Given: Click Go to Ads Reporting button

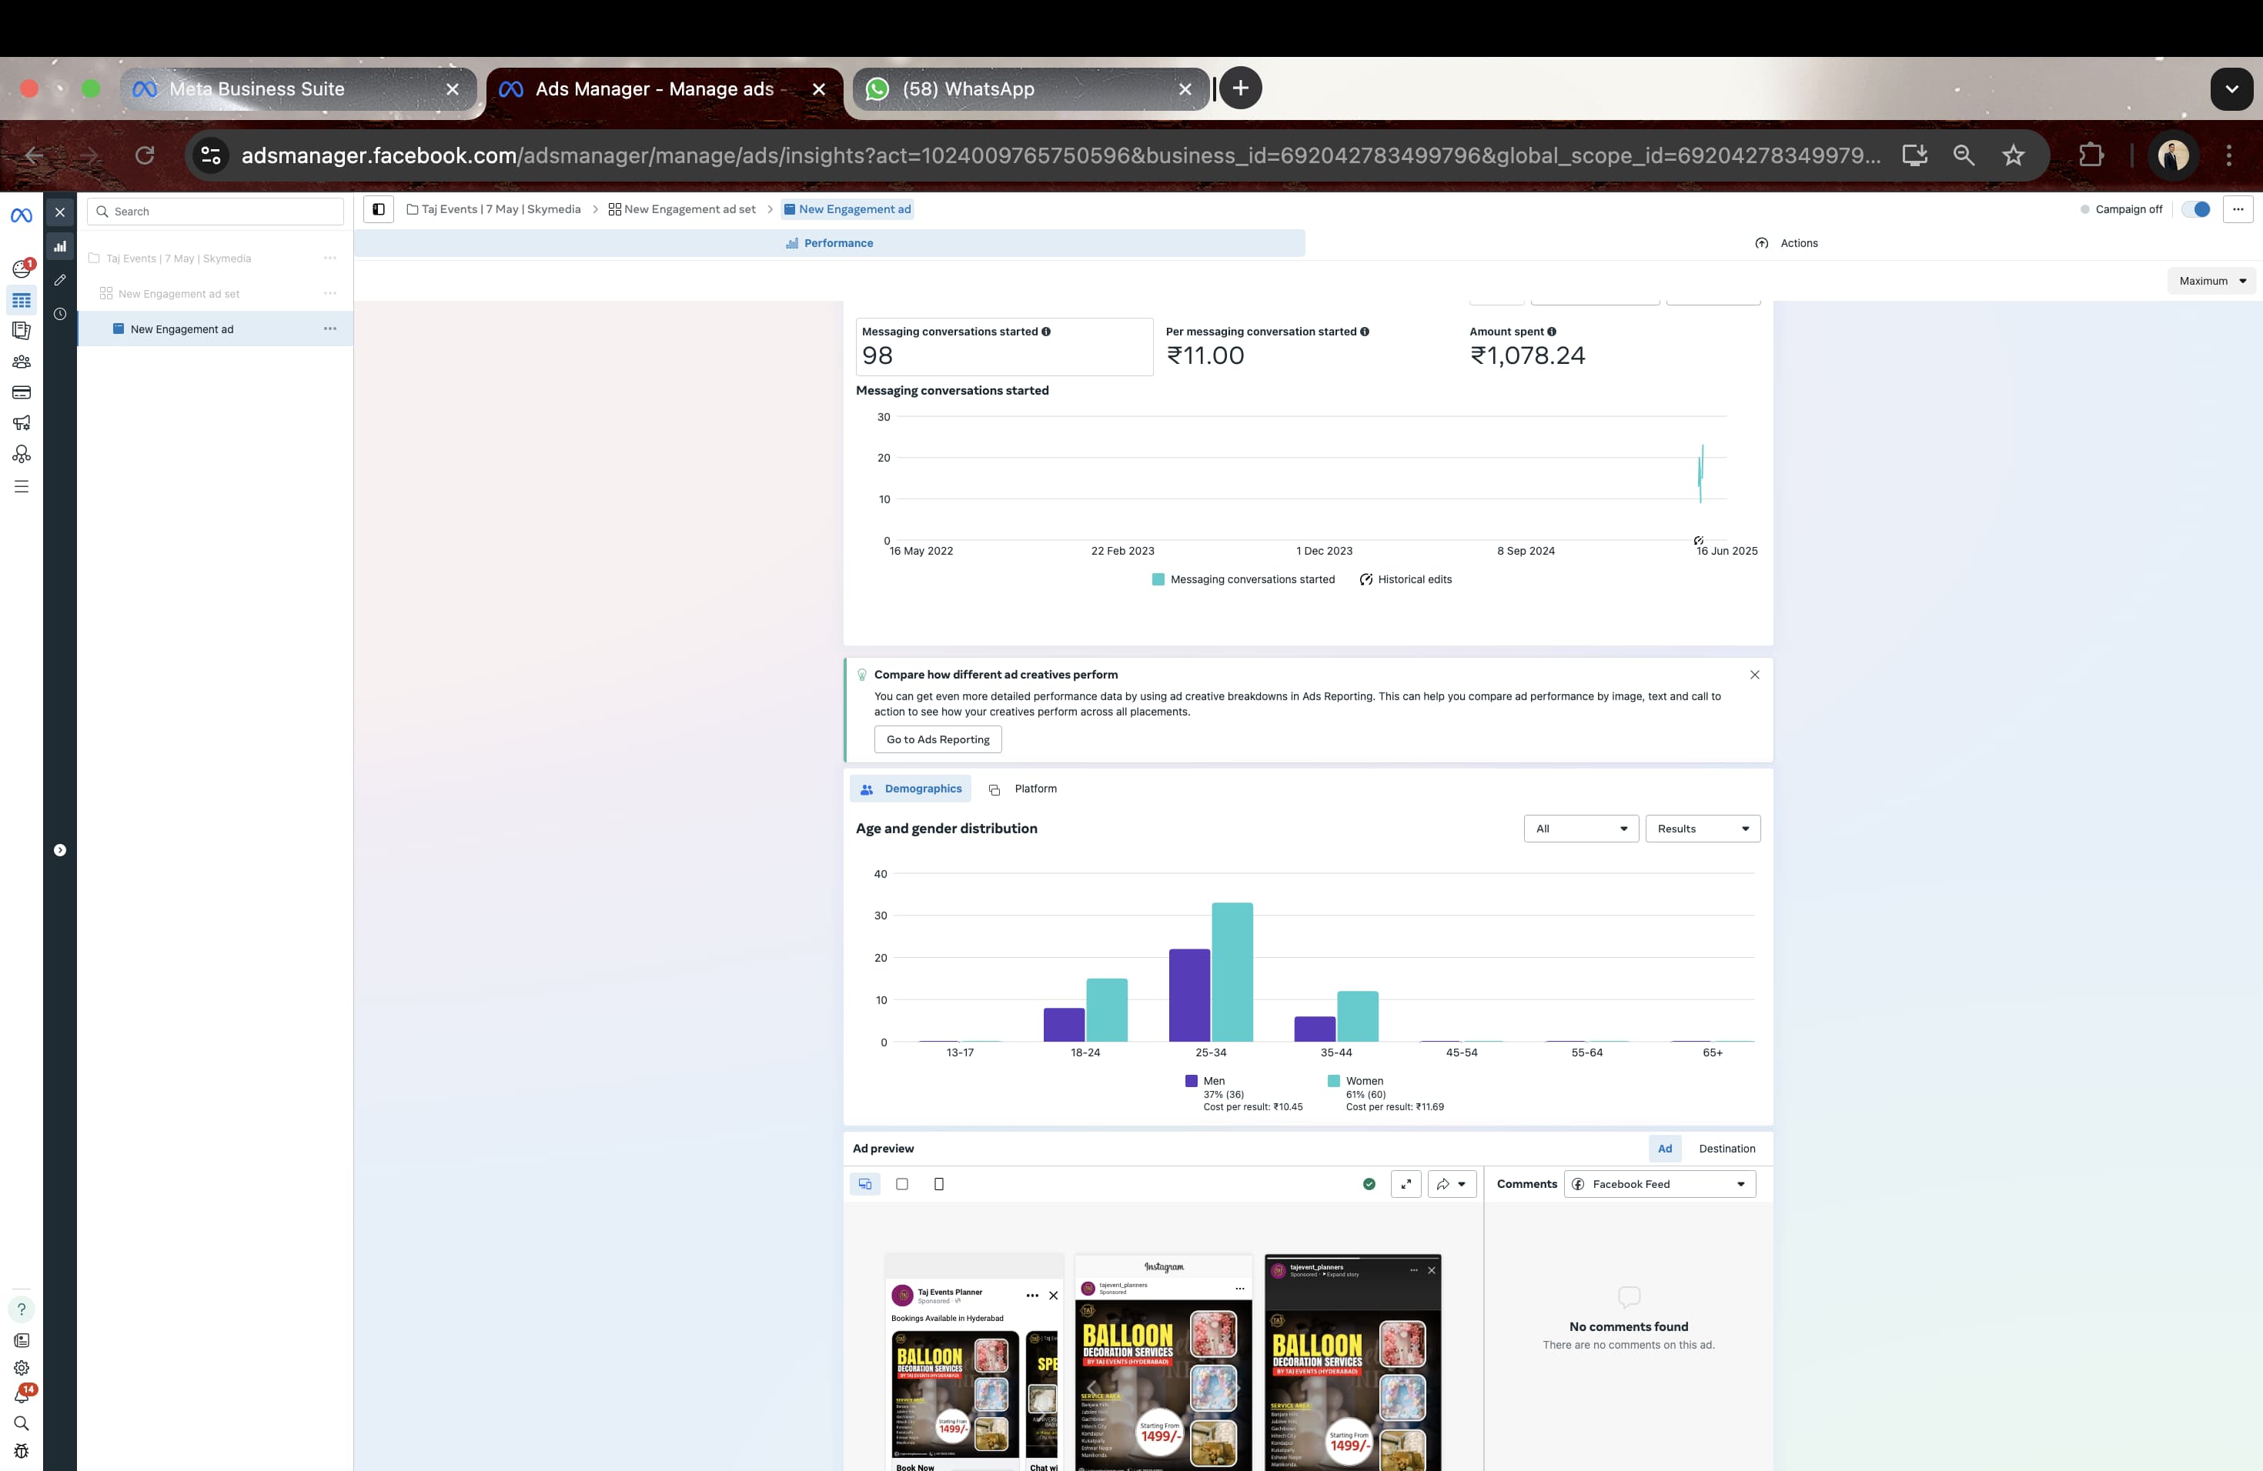Looking at the screenshot, I should [x=937, y=739].
